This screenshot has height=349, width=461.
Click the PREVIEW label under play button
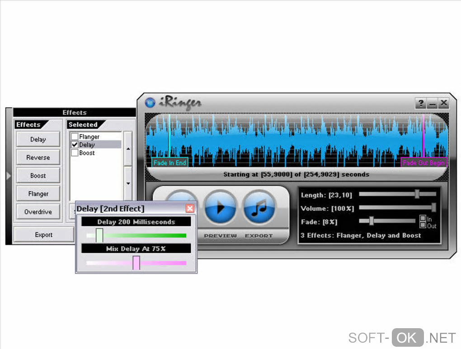(220, 236)
